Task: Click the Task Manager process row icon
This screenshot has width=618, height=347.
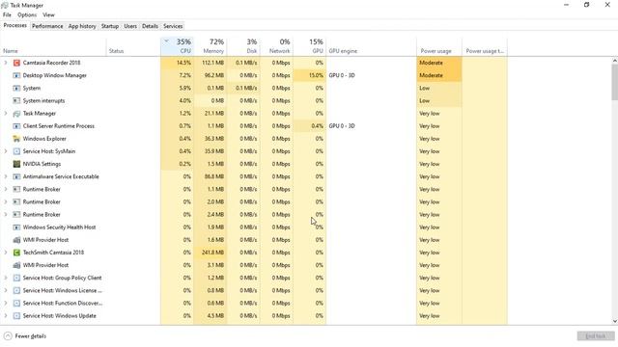Action: coord(16,114)
